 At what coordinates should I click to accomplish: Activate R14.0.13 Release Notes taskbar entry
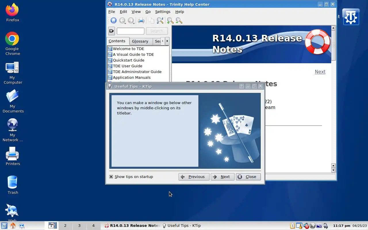132,226
